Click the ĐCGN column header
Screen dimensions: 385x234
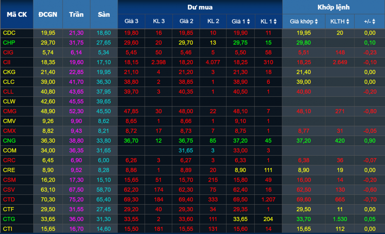pyautogui.click(x=48, y=14)
